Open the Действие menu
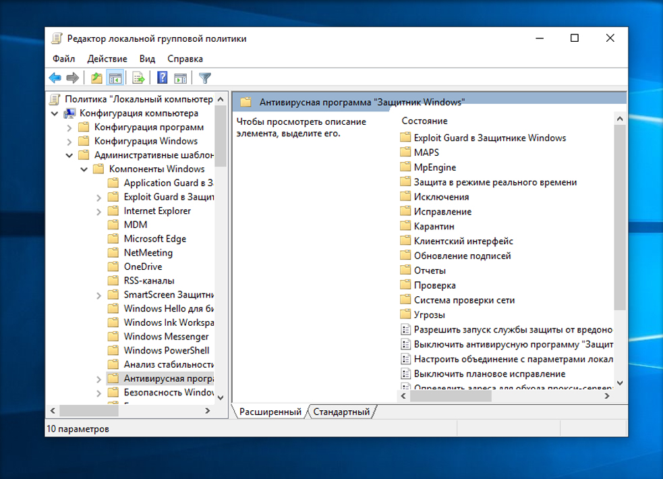Screen dimensions: 663x479 point(107,59)
